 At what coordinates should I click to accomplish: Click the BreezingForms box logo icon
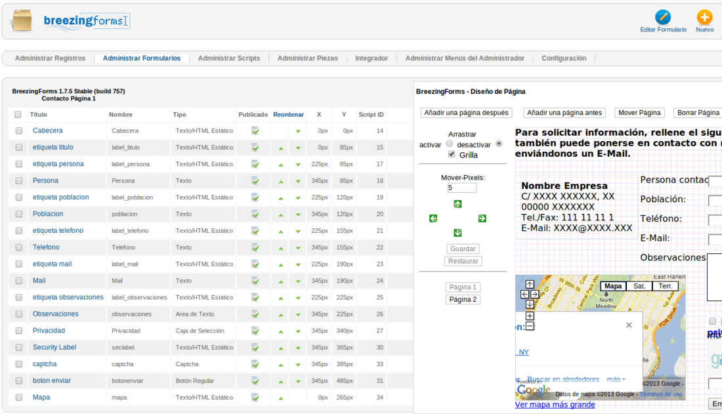coord(22,21)
